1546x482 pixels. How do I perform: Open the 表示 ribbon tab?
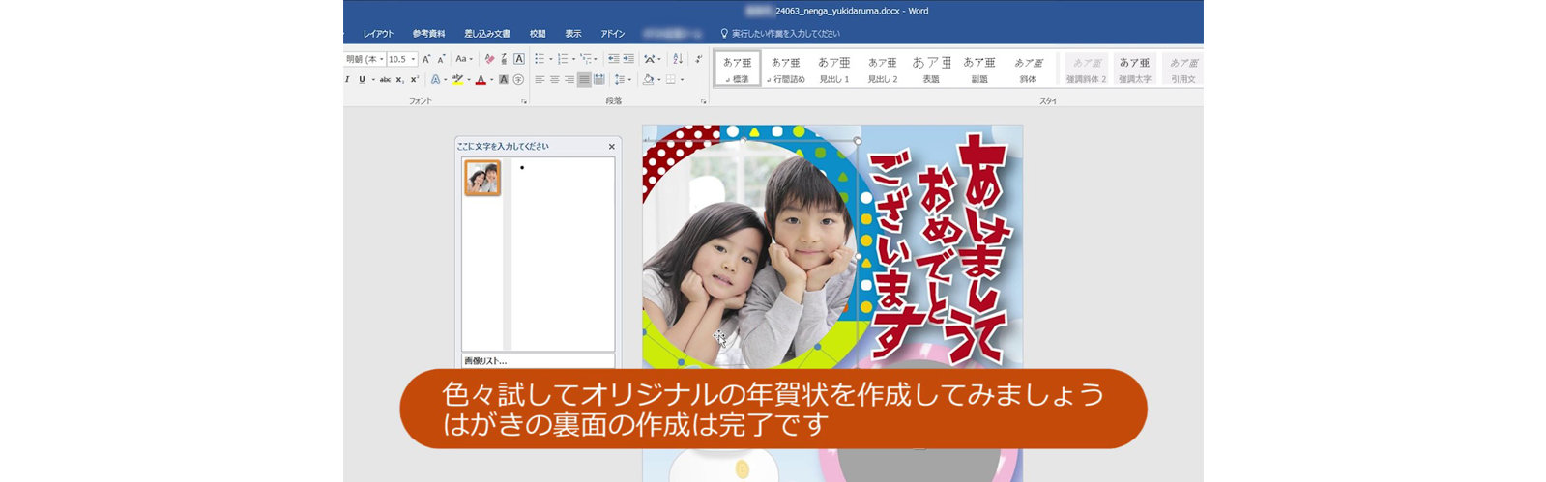573,34
